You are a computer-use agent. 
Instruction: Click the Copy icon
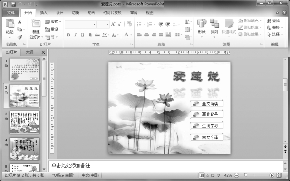click(19, 29)
